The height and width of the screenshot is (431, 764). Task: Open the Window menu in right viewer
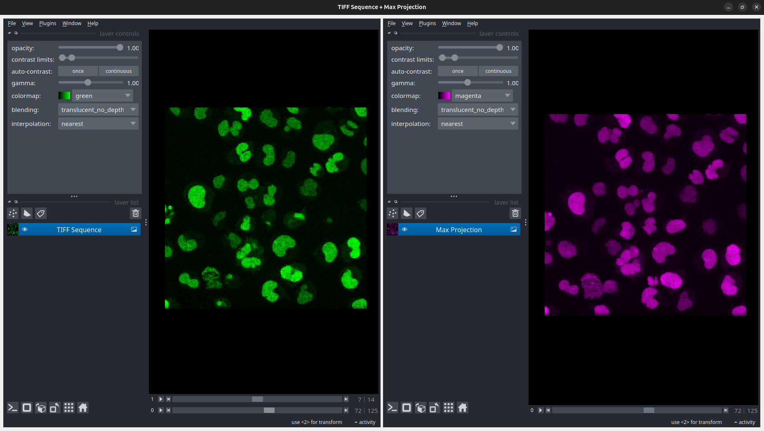pos(451,23)
